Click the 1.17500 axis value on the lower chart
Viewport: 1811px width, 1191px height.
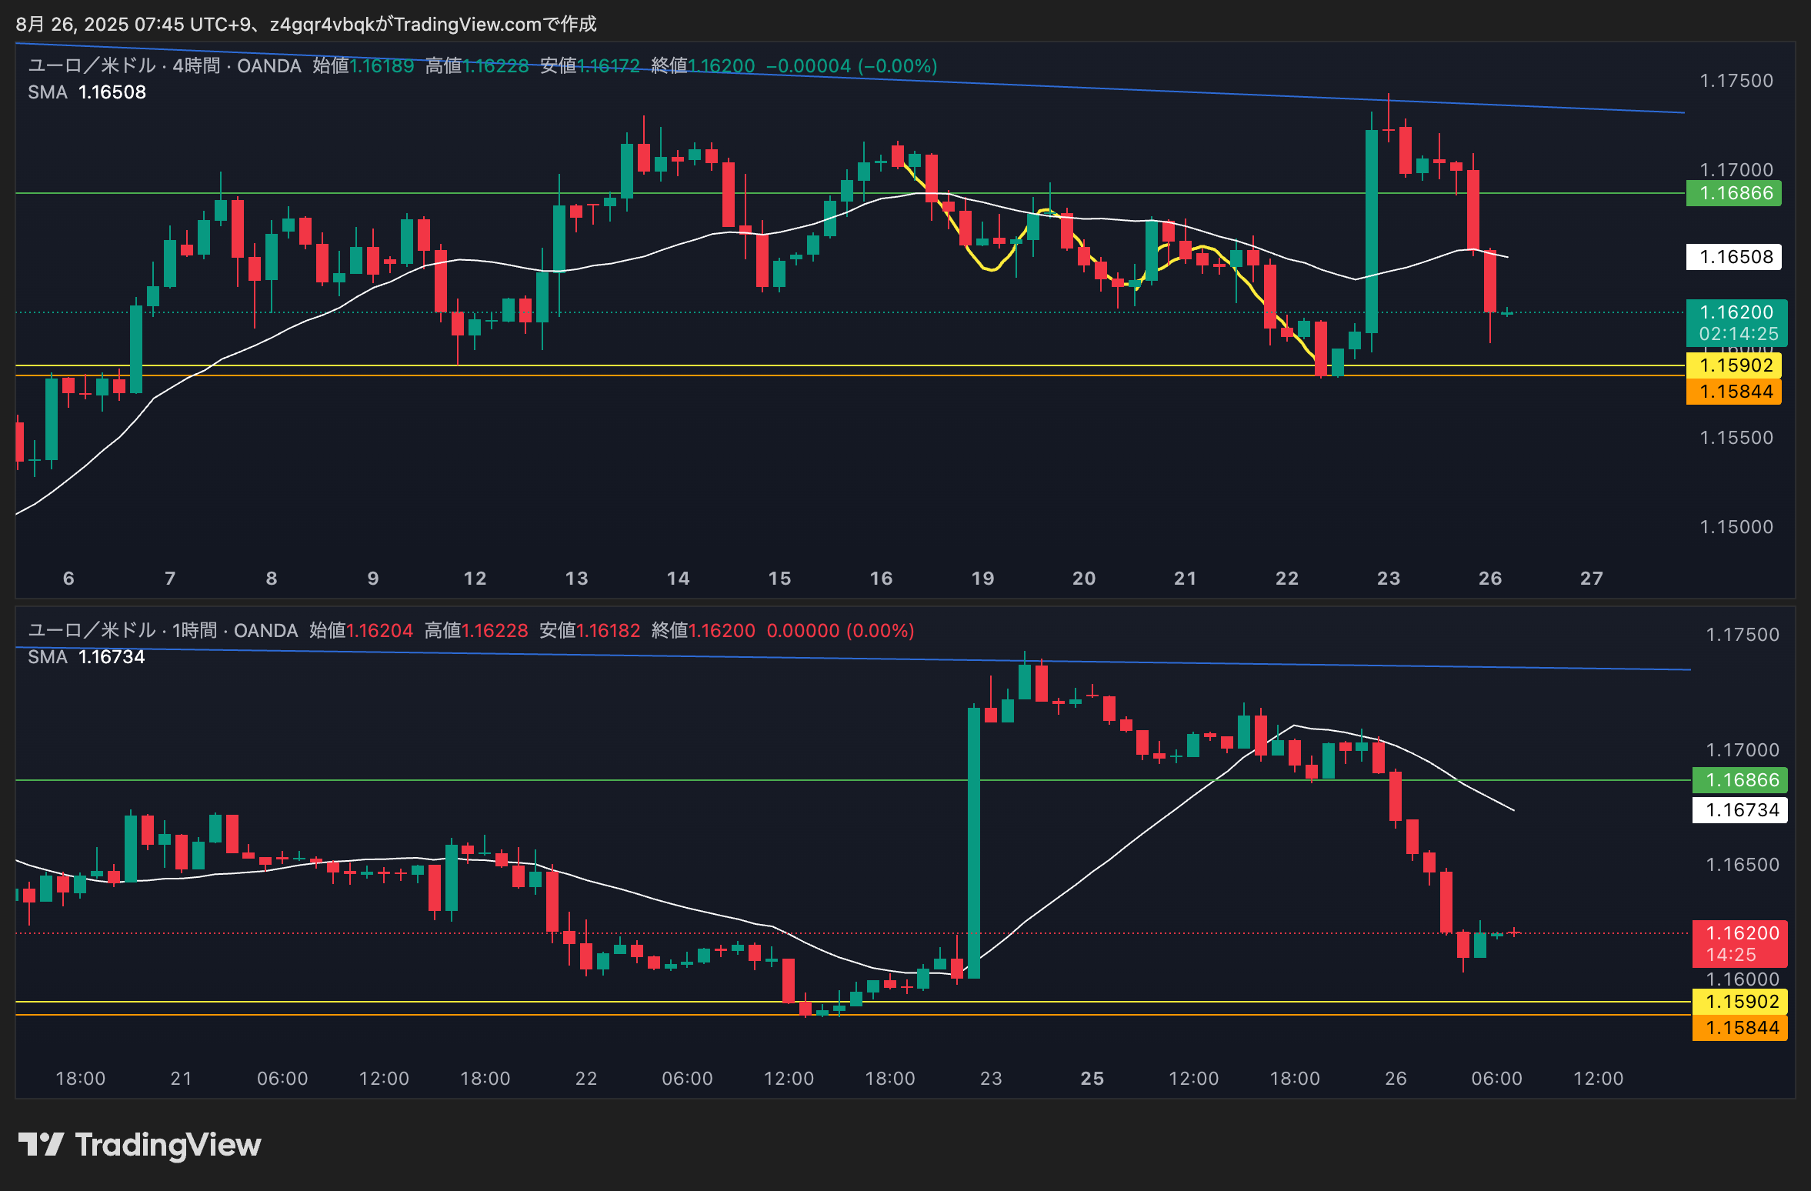(x=1743, y=635)
